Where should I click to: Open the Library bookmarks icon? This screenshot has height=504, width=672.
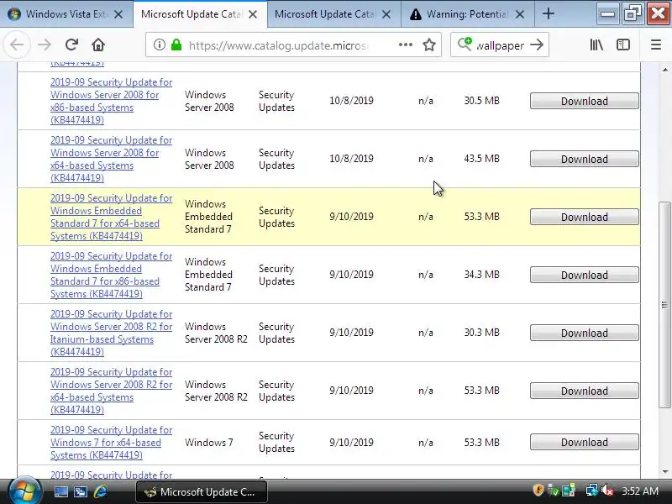(596, 45)
